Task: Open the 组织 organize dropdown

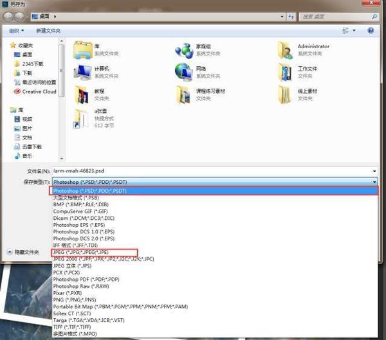Action: point(17,31)
